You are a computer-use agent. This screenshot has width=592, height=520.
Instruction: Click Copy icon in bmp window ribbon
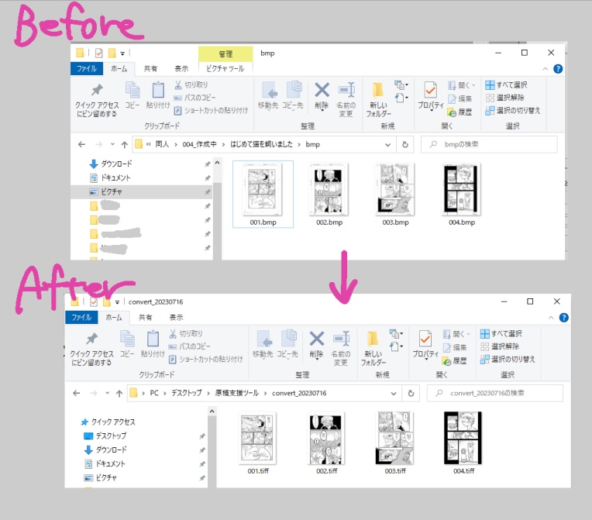133,95
